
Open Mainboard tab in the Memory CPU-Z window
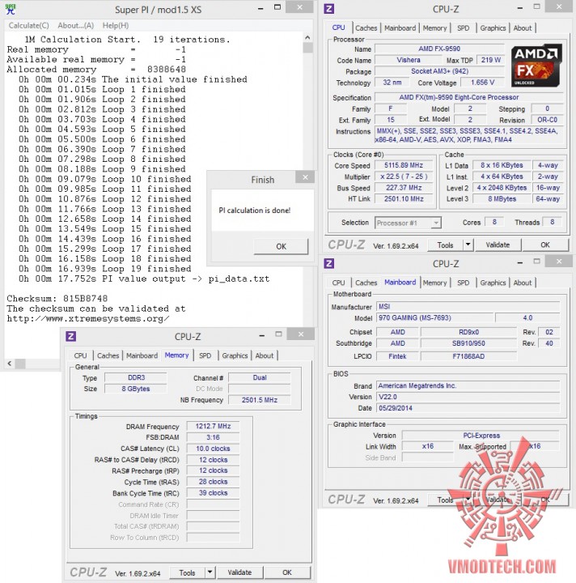(x=142, y=355)
